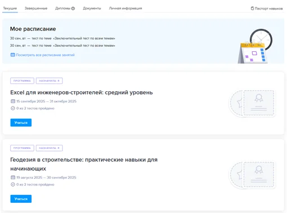Click calendar icon near 15 сентября 2025 dates

(13, 101)
